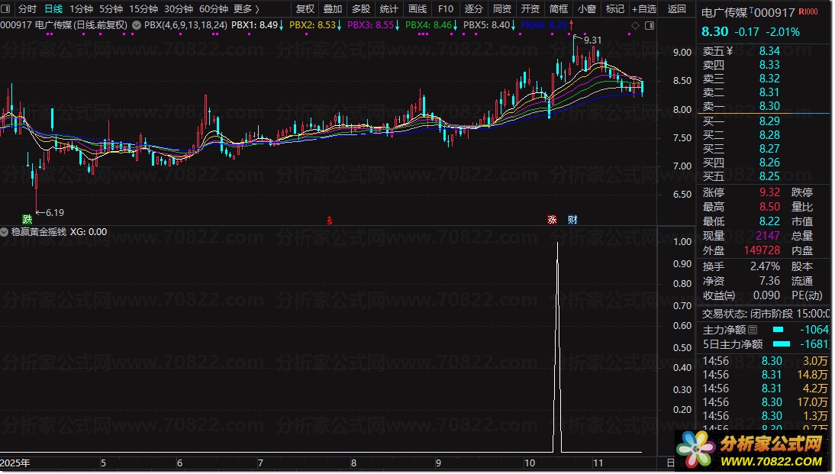The height and width of the screenshot is (474, 835).
Task: Switch to 1分钟 period tab
Action: pyautogui.click(x=81, y=9)
